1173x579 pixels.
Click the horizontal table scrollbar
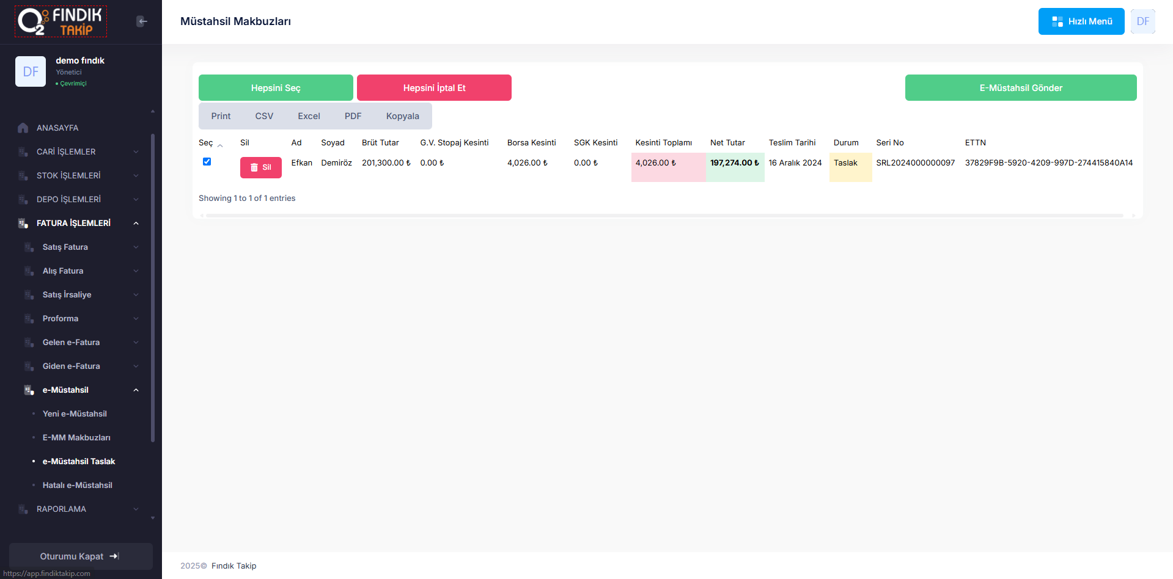(664, 216)
